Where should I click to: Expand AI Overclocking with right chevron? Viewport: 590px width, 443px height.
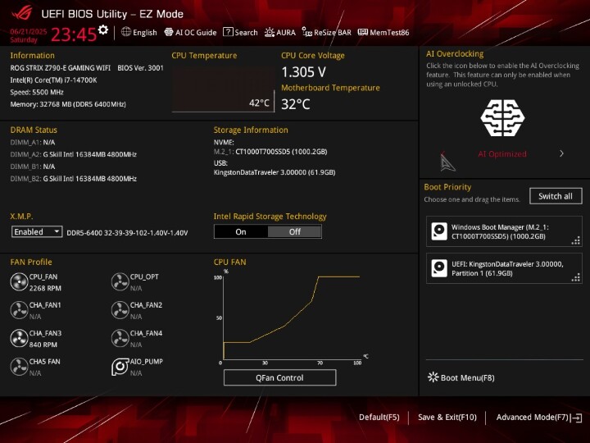click(x=561, y=153)
